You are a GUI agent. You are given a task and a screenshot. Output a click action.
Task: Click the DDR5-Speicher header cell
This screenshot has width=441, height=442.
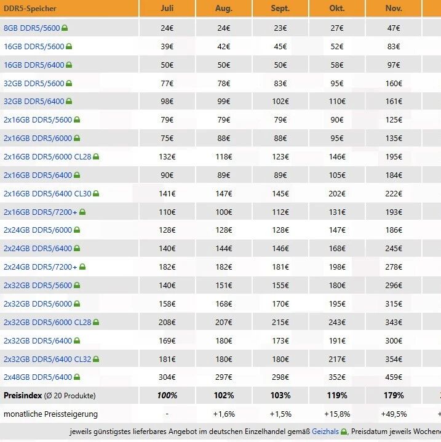click(69, 8)
